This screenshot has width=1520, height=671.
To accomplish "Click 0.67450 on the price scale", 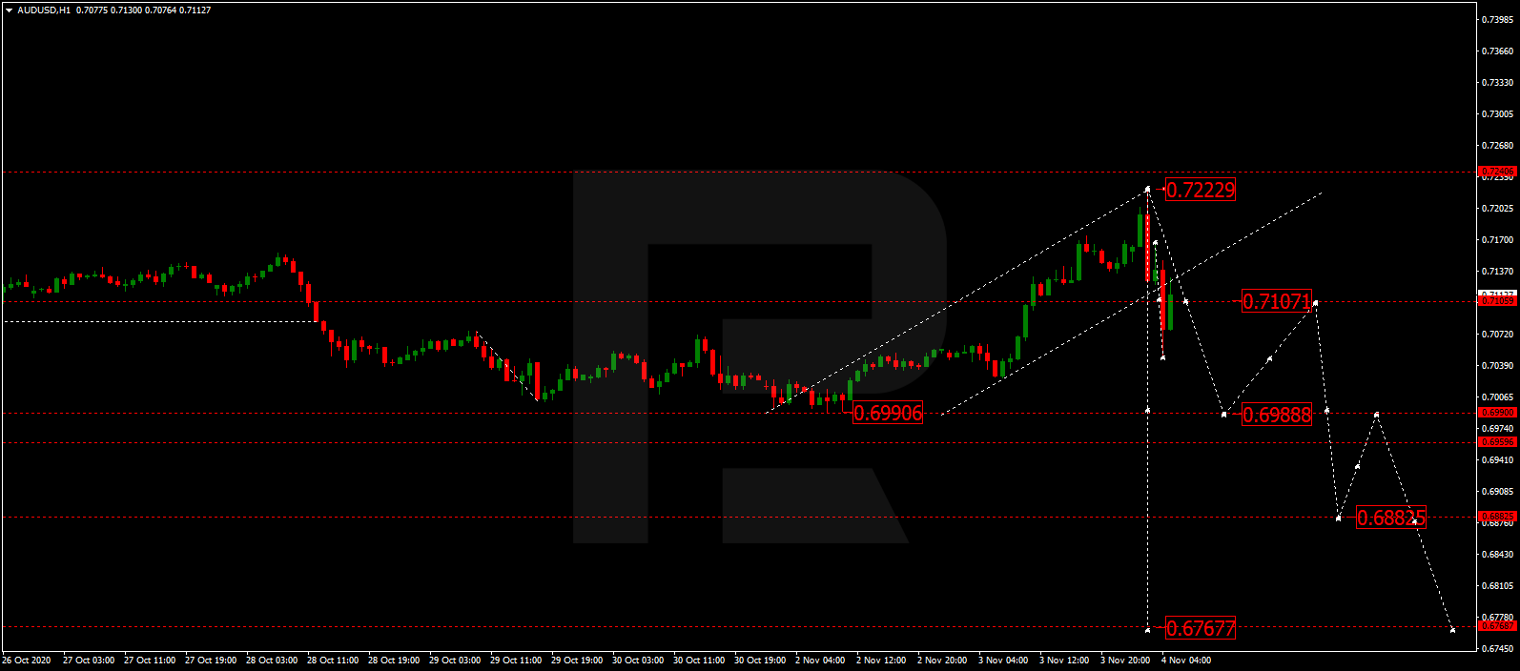I will 1497,648.
